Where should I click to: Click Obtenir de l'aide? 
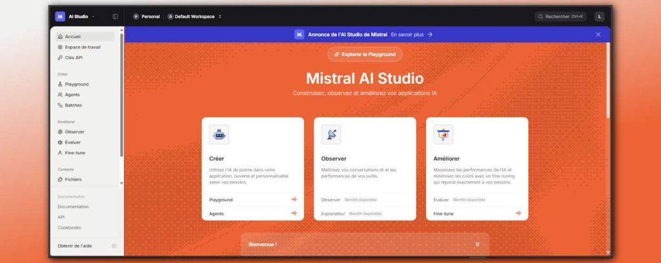(x=75, y=246)
